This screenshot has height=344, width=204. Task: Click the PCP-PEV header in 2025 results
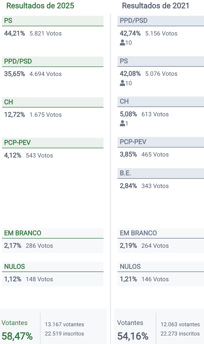click(52, 143)
